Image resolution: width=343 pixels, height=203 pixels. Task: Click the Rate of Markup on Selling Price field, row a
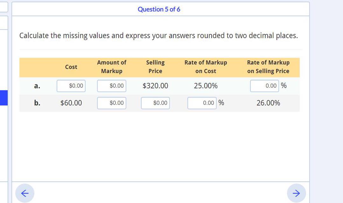264,85
